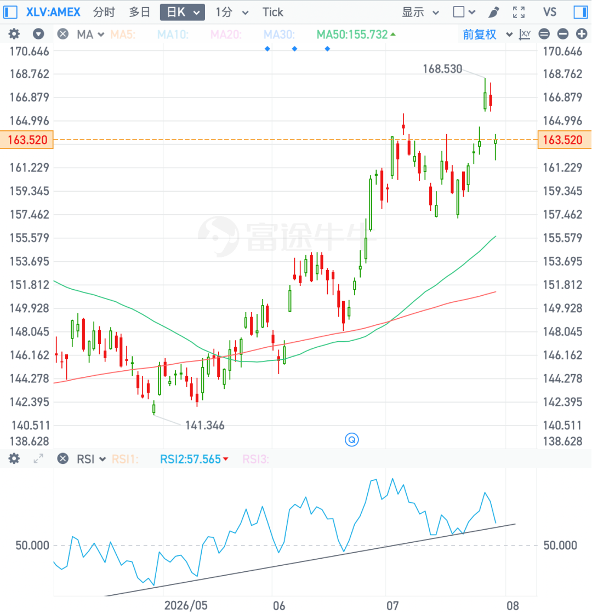Click the middle blue diamond event marker
This screenshot has width=592, height=614.
(x=294, y=49)
